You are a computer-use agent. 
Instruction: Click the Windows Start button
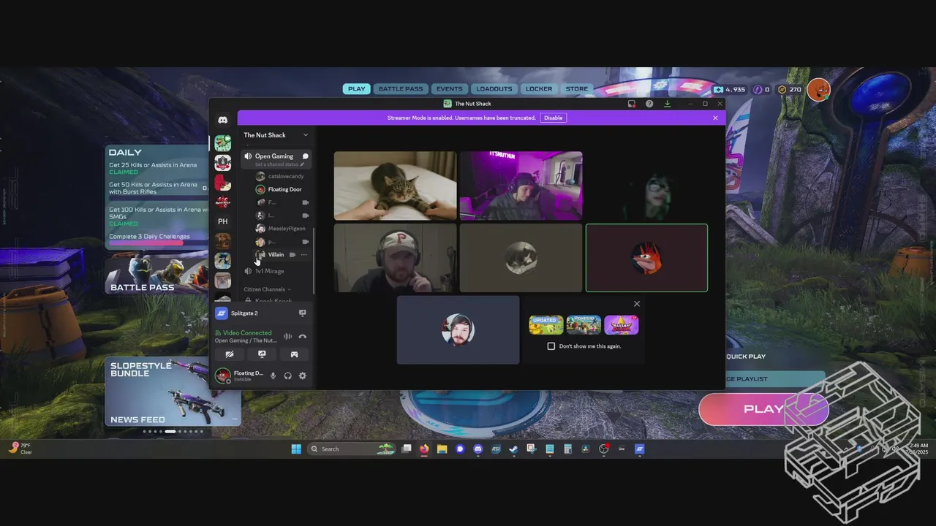[x=296, y=449]
